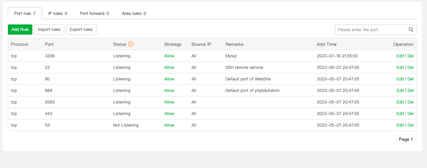This screenshot has width=427, height=168.
Task: Edit the Mysql port 3306 rule
Action: tap(400, 56)
